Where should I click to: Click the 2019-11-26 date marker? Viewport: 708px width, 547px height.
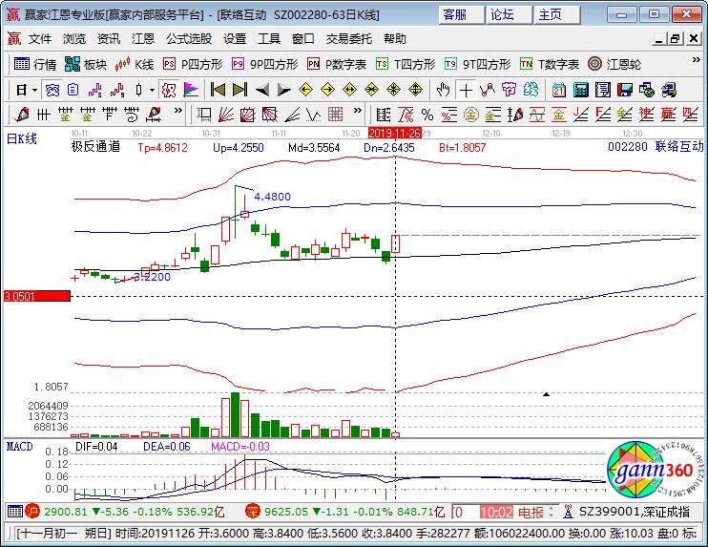coord(395,134)
